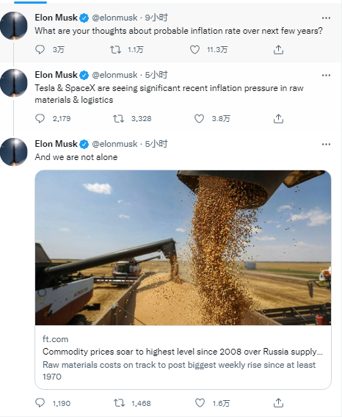342x417 pixels.
Task: Open Elon Musk avatar on the third tweet
Action: (14, 152)
